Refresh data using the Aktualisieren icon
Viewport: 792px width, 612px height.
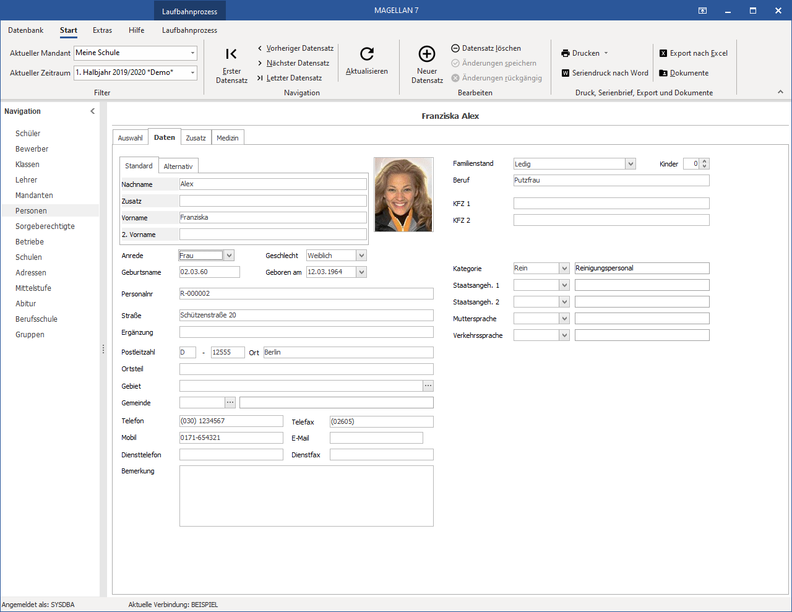click(x=367, y=54)
